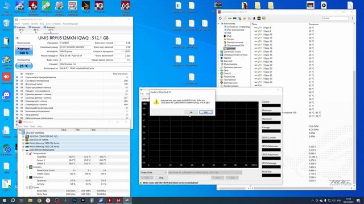The image size is (364, 204).
Task: Open the Linear Write test type dropdown
Action: click(x=154, y=172)
